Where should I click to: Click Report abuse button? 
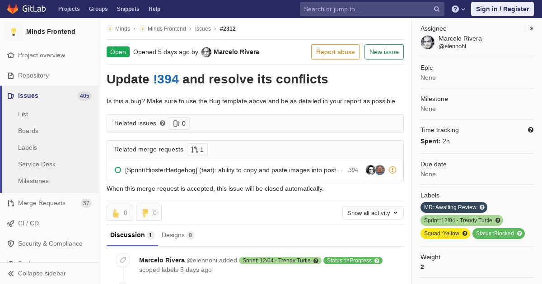(336, 52)
